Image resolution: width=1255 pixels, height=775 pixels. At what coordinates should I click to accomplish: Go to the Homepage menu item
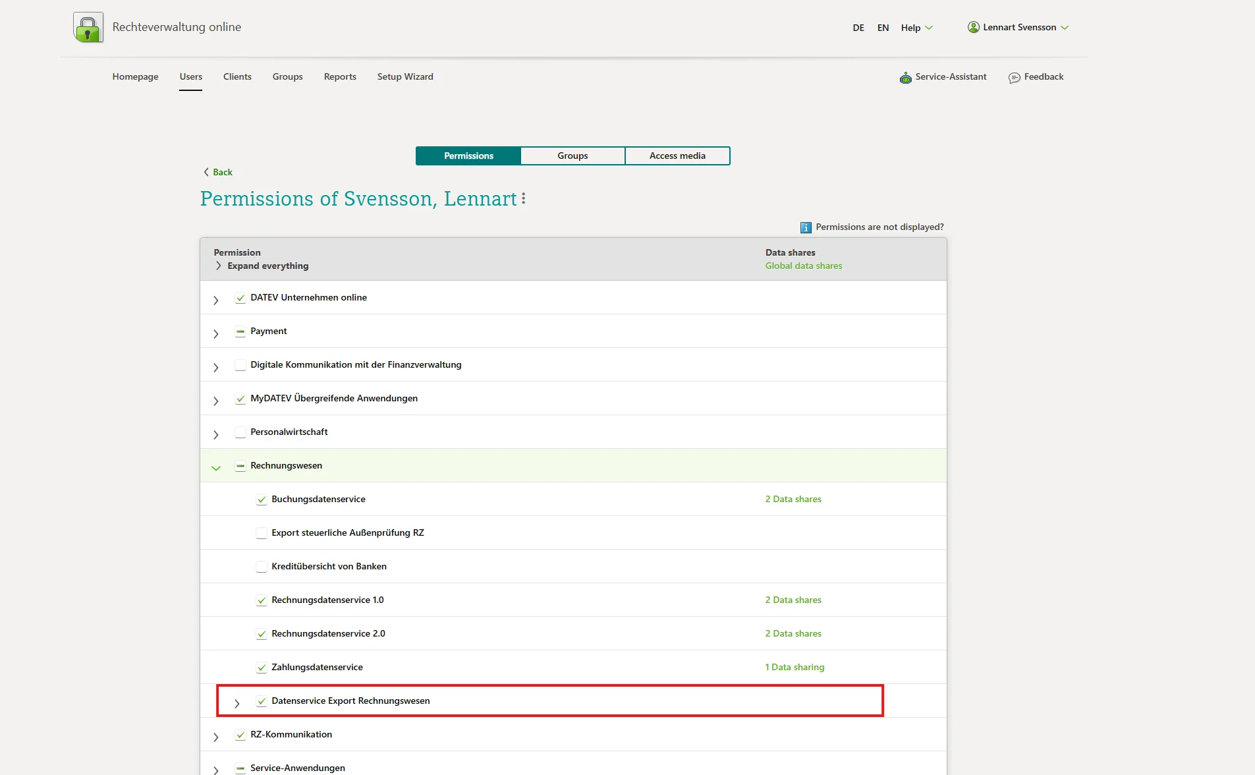(x=135, y=76)
